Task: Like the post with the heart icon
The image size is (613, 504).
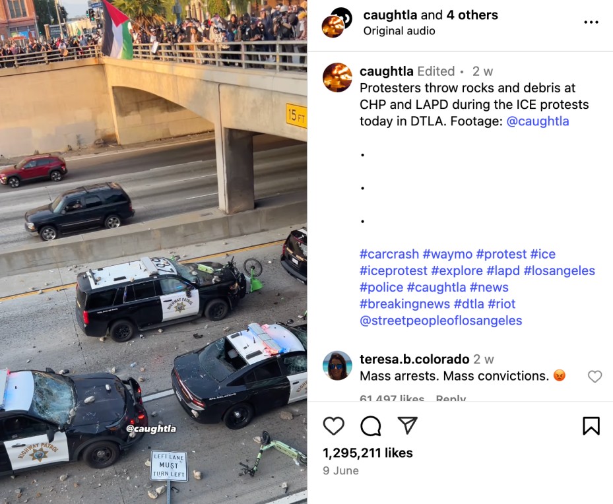Action: 333,425
